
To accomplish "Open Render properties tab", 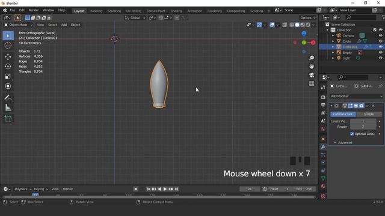I will tap(323, 97).
